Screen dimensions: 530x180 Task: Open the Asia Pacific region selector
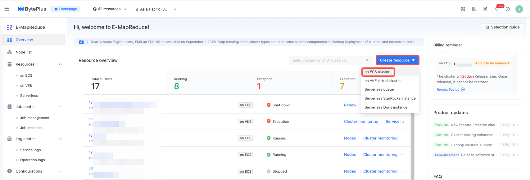(156, 9)
